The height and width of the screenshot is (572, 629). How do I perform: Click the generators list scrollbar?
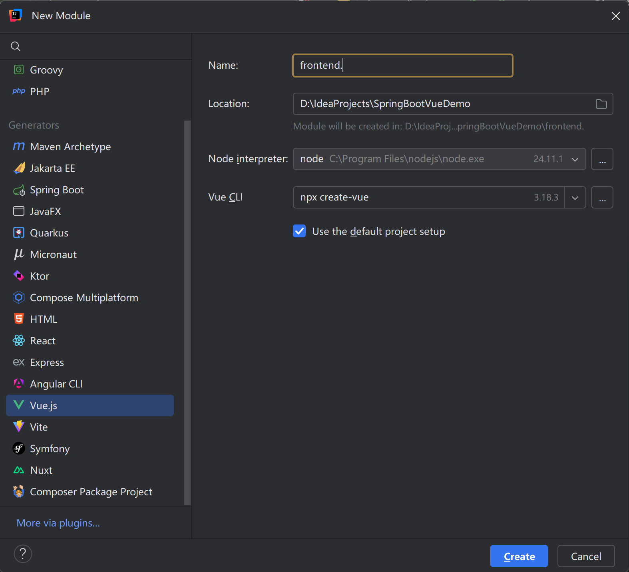coord(187,312)
